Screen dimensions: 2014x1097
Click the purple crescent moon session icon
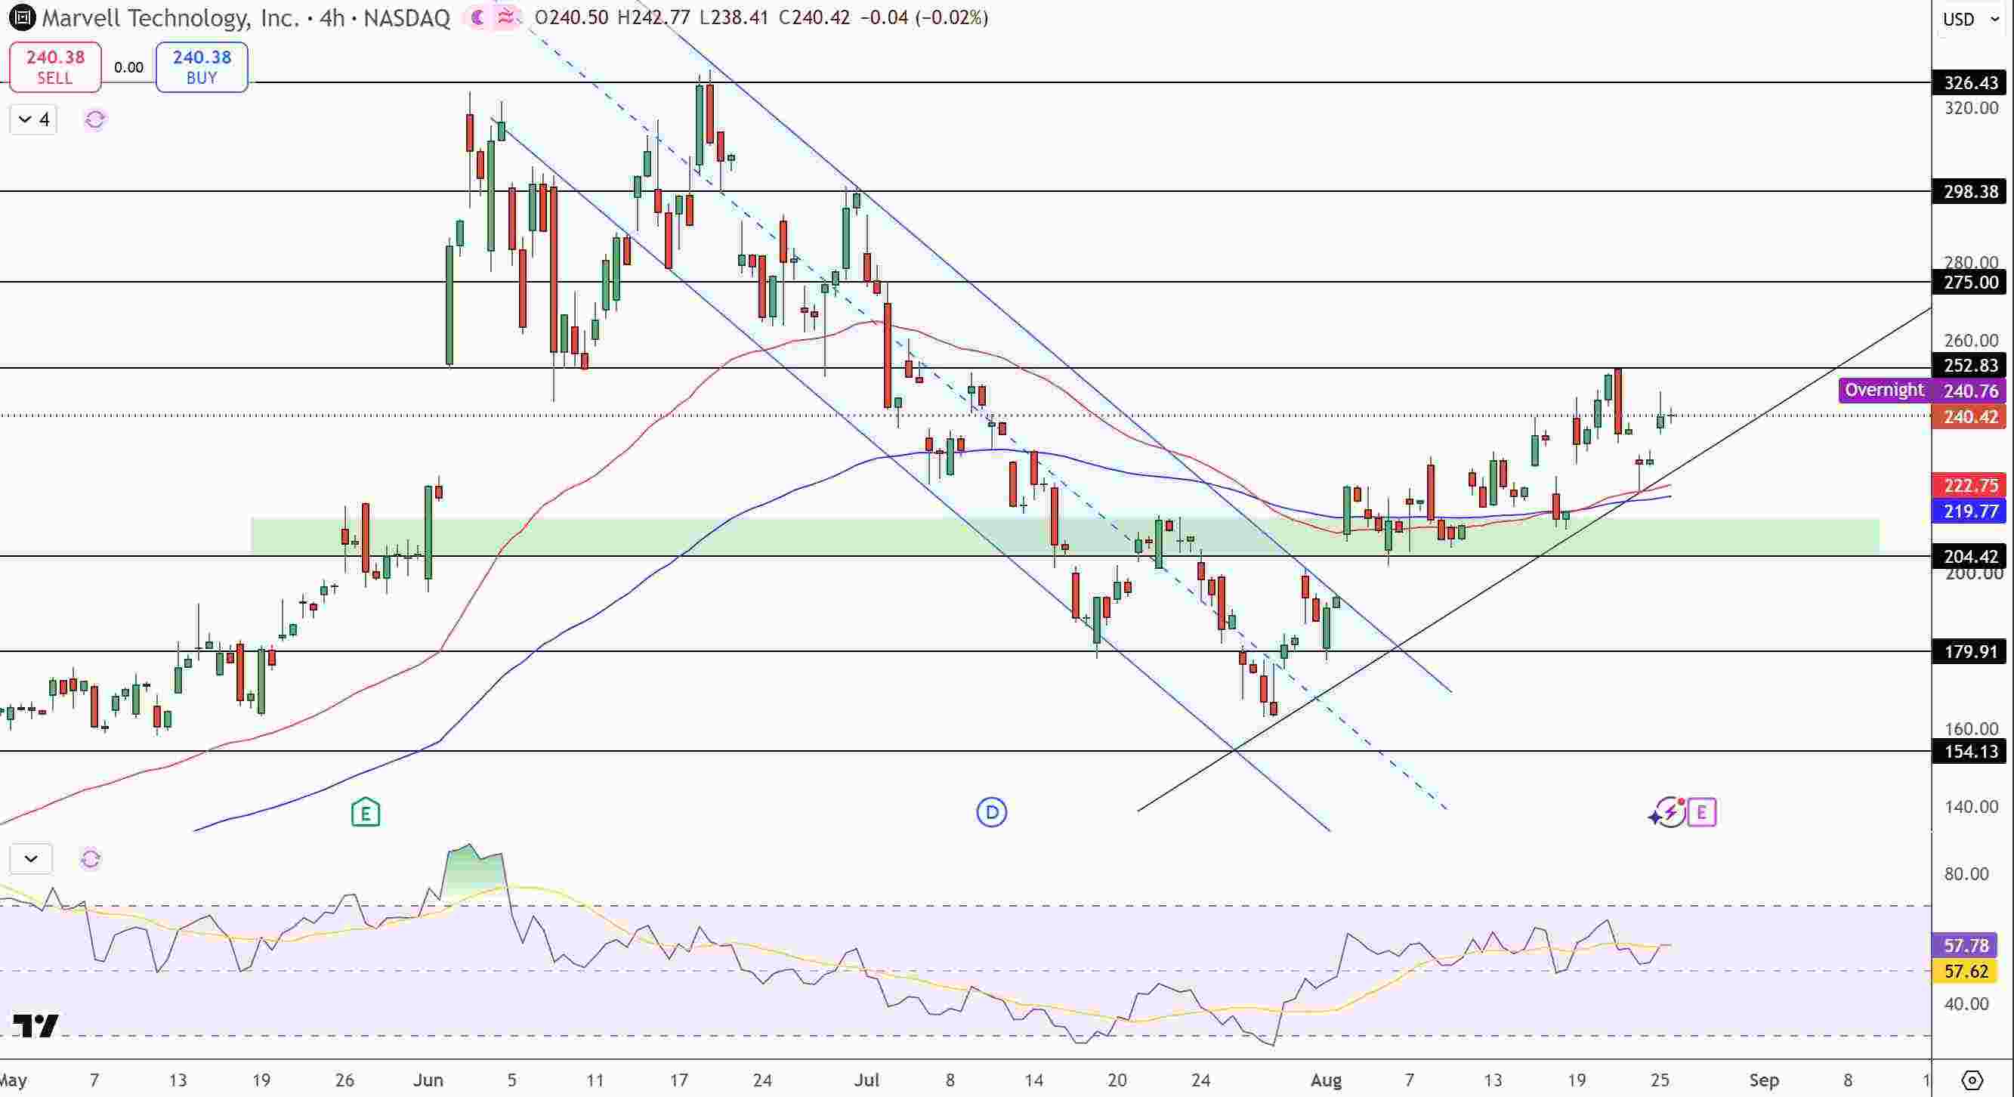(477, 17)
